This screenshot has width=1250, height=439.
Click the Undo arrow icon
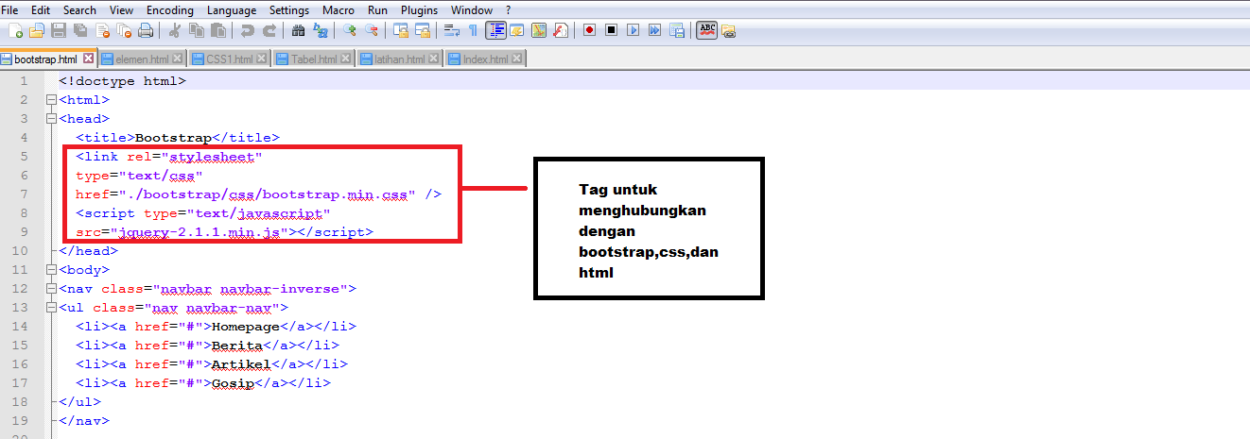(248, 30)
